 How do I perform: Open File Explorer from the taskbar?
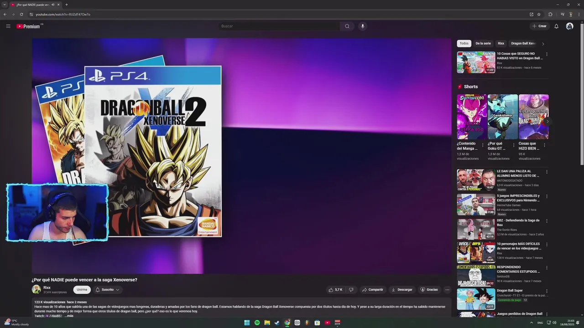click(x=267, y=323)
